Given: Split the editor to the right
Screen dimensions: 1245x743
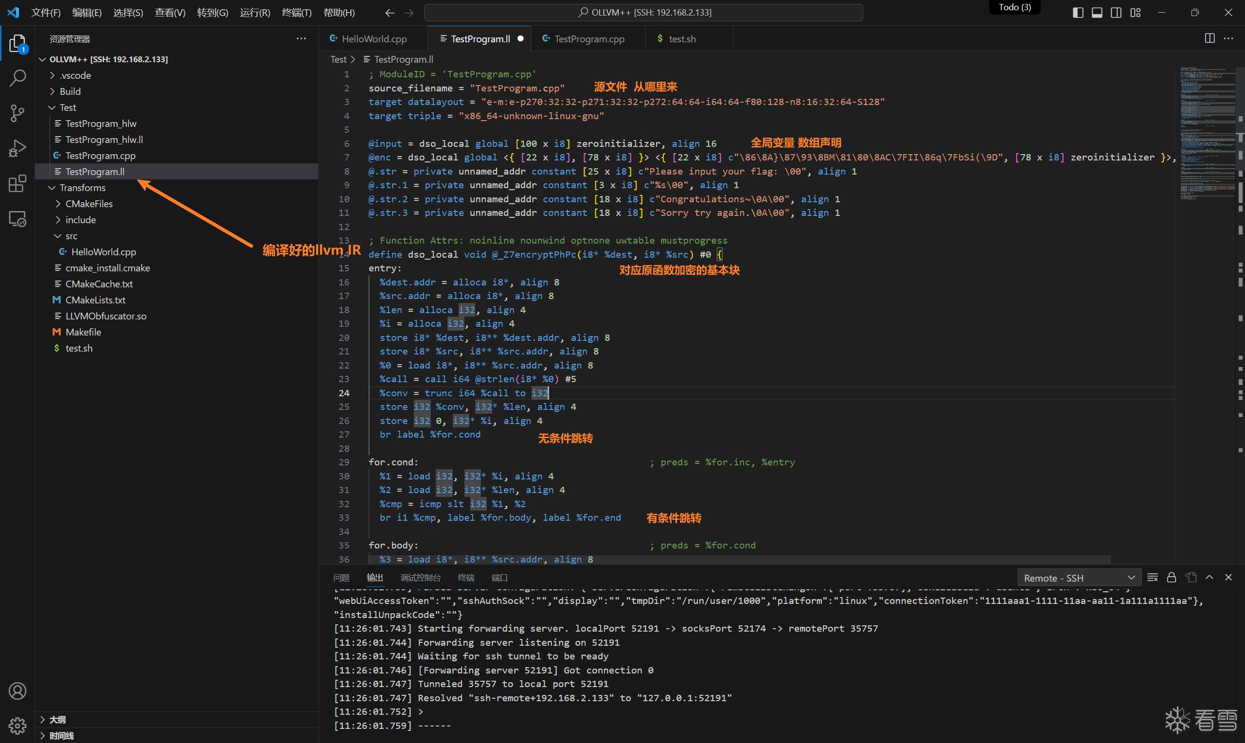Looking at the screenshot, I should pyautogui.click(x=1209, y=38).
